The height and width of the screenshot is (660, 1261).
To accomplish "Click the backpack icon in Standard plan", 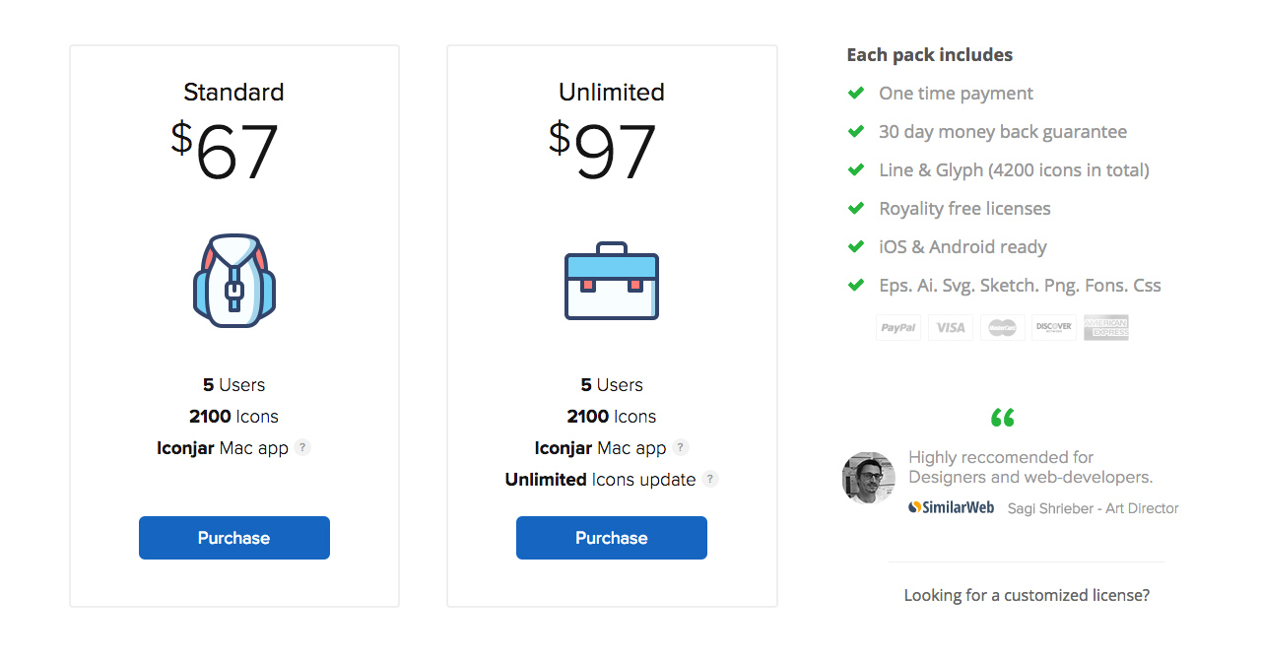I will pyautogui.click(x=234, y=281).
